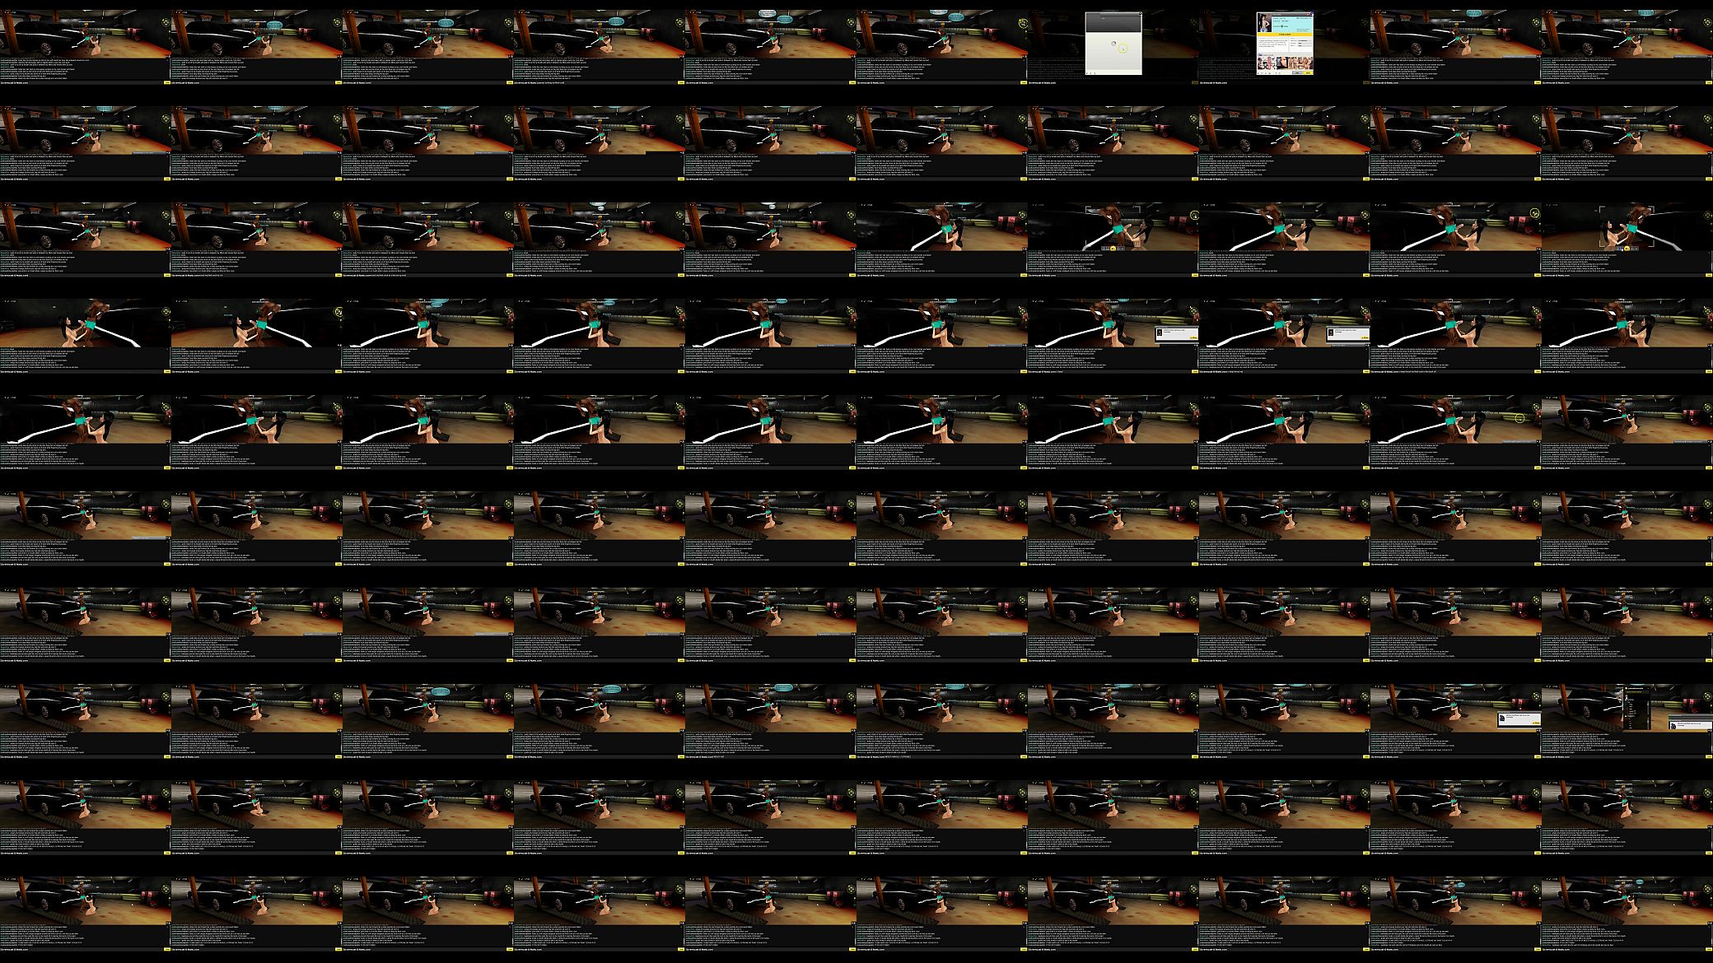1713x963 pixels.
Task: Close the loading spinner dialog window
Action: point(1140,14)
